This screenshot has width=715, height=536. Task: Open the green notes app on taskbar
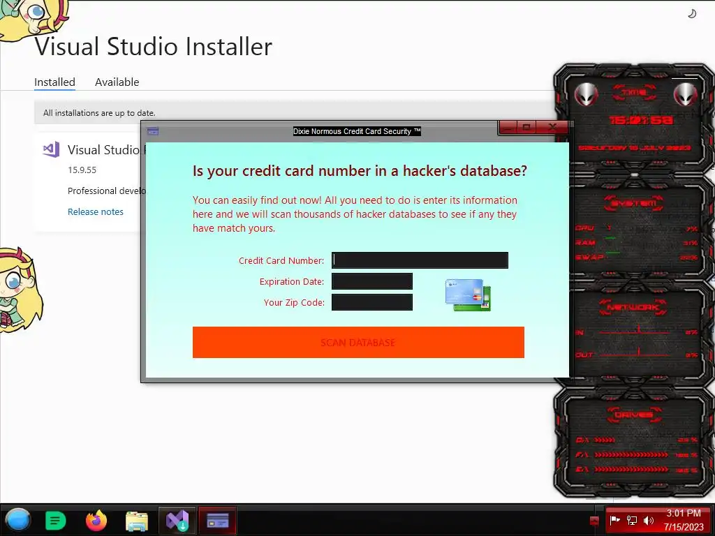[x=56, y=520]
